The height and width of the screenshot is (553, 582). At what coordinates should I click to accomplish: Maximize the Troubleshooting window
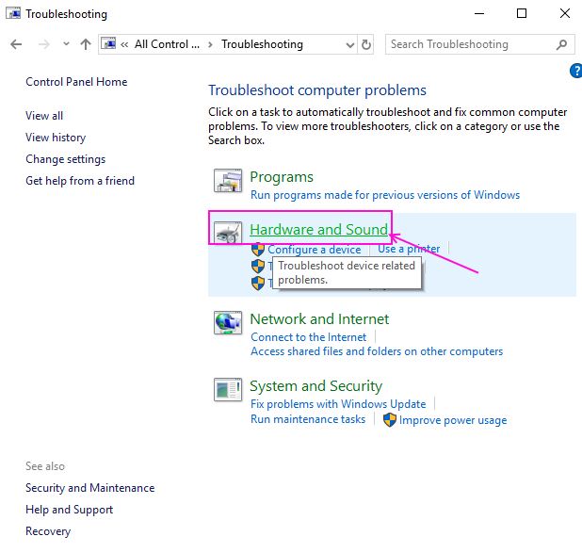pyautogui.click(x=522, y=14)
